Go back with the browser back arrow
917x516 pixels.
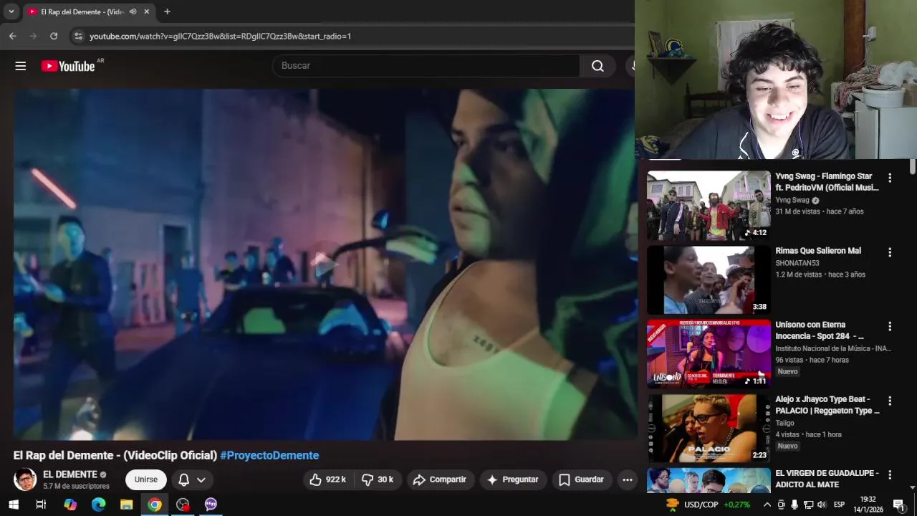12,36
